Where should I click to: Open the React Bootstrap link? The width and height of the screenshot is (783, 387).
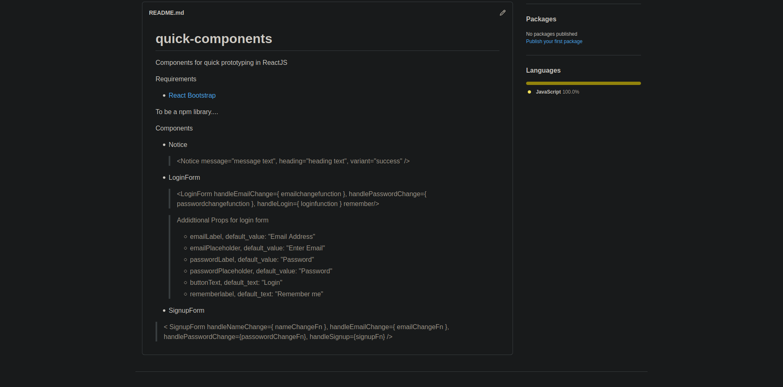point(192,95)
